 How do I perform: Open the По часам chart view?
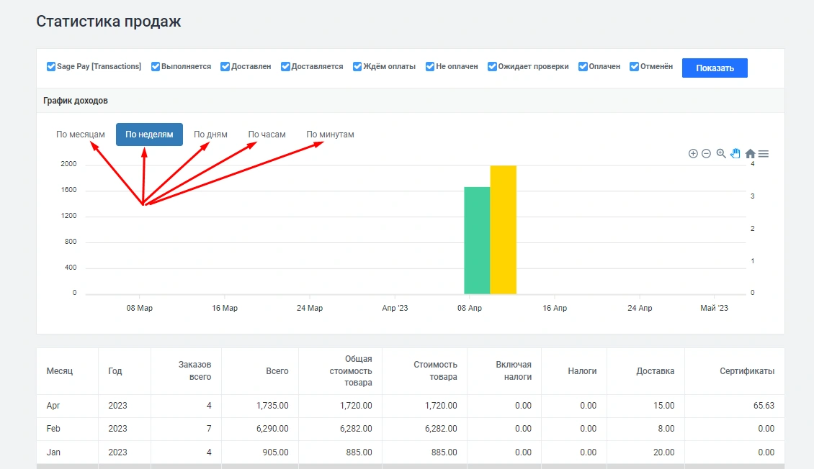267,135
